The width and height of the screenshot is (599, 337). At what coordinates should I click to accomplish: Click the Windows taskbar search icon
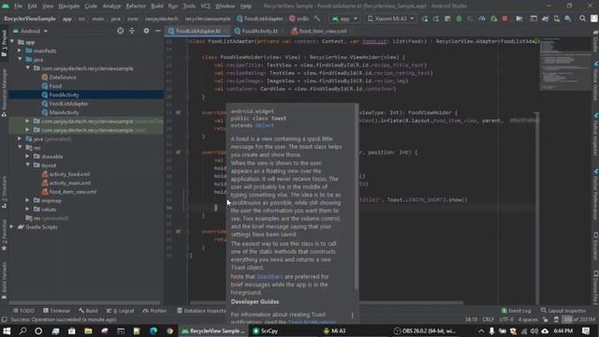pyautogui.click(x=22, y=330)
